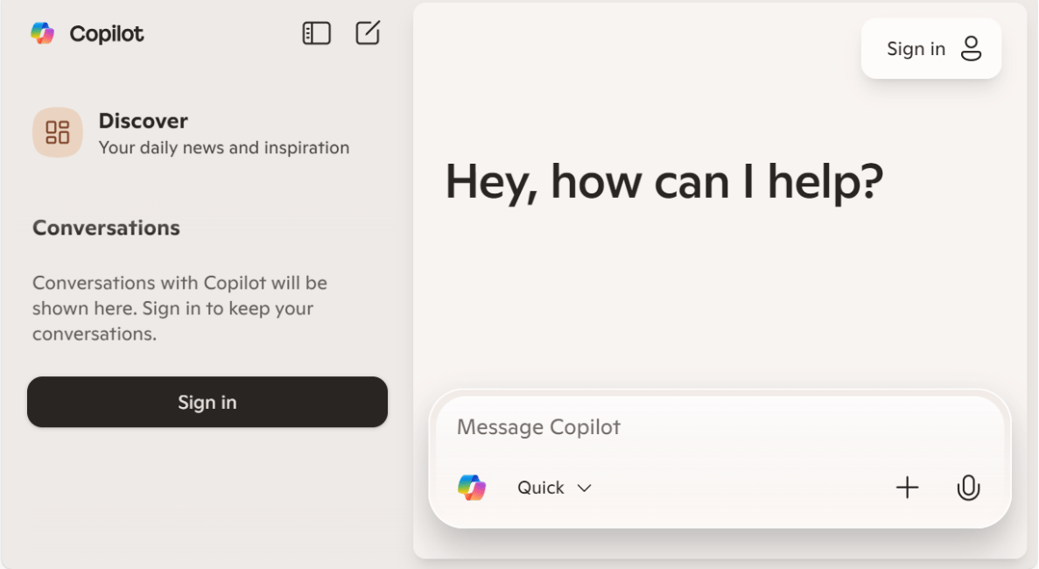Collapse the sidebar using the panel icon

tap(316, 33)
